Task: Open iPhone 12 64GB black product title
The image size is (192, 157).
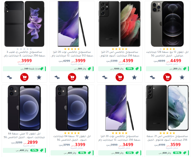Action: pos(72,138)
